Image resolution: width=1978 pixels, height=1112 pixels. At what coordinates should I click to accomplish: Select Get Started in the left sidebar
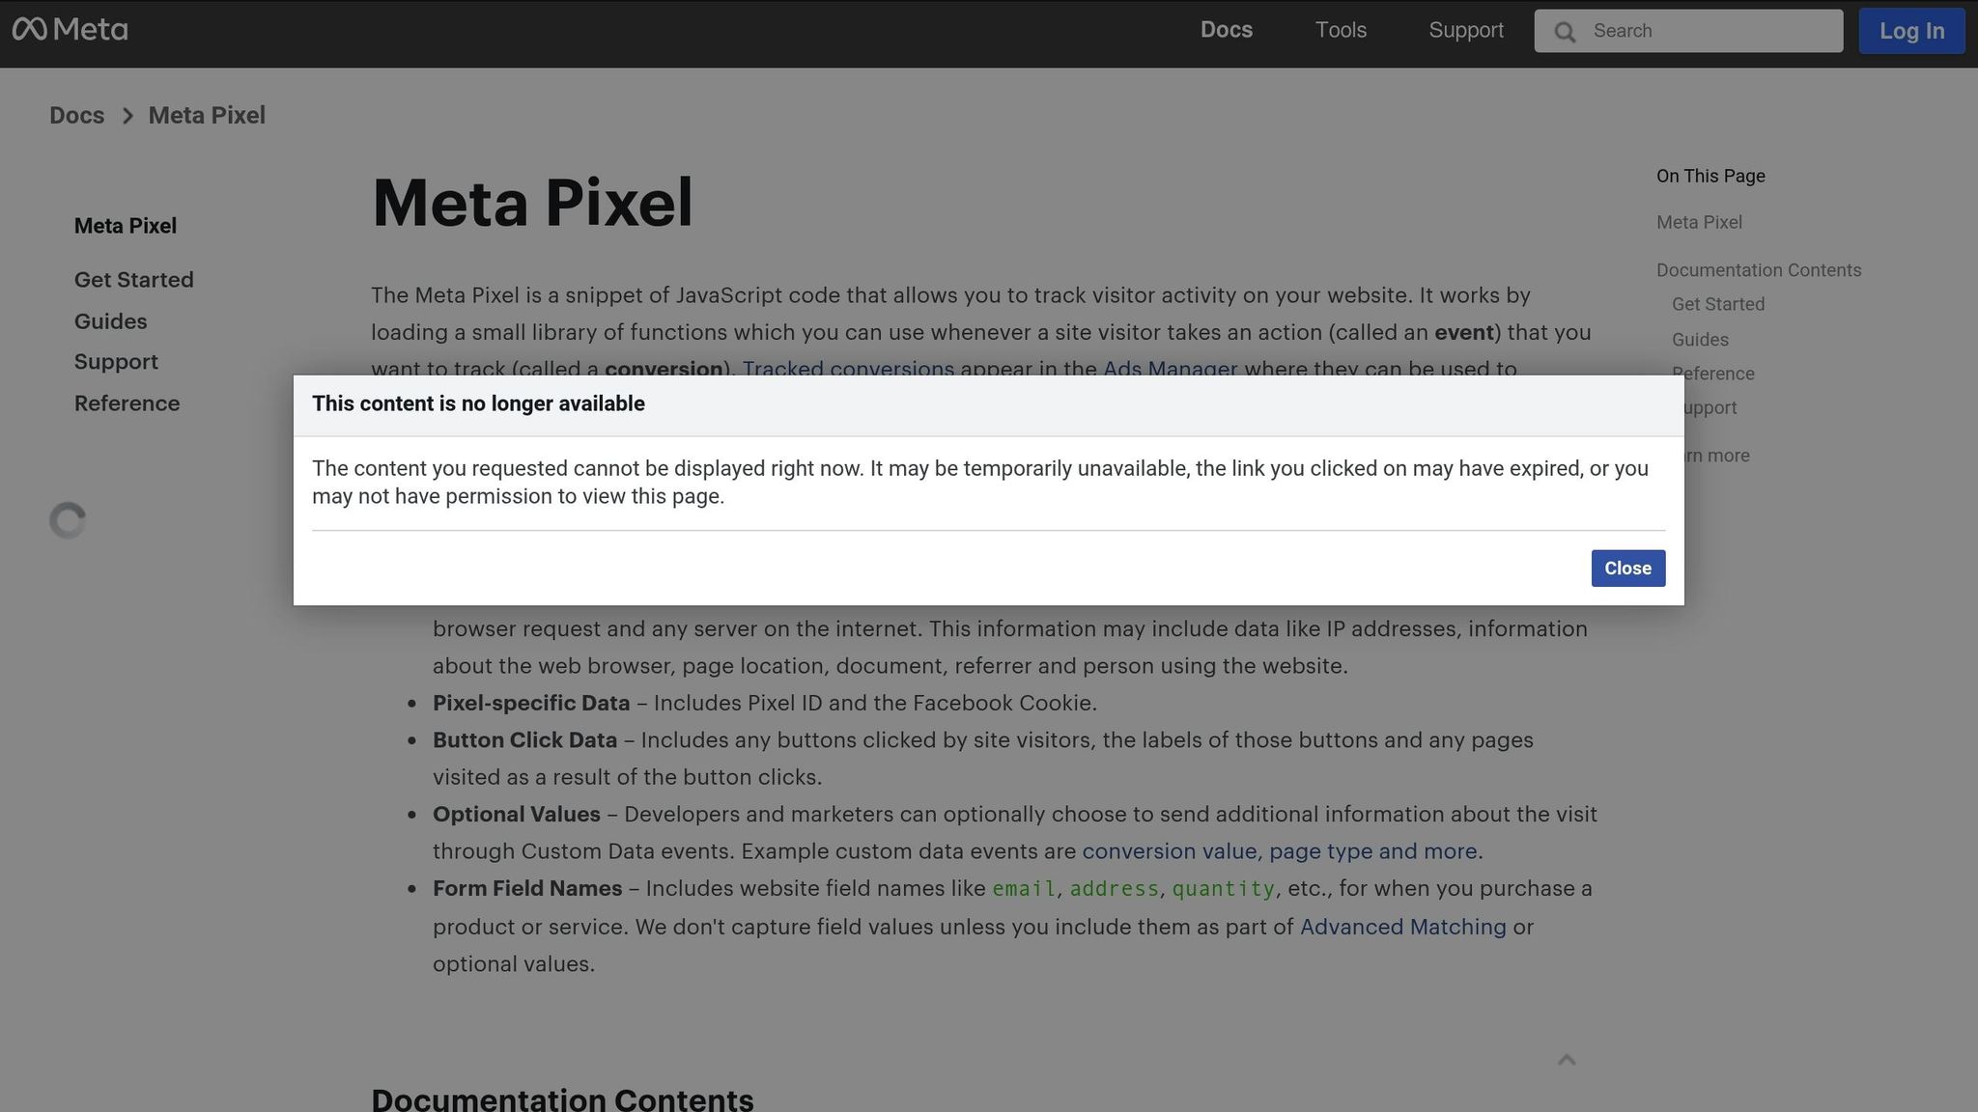[134, 280]
